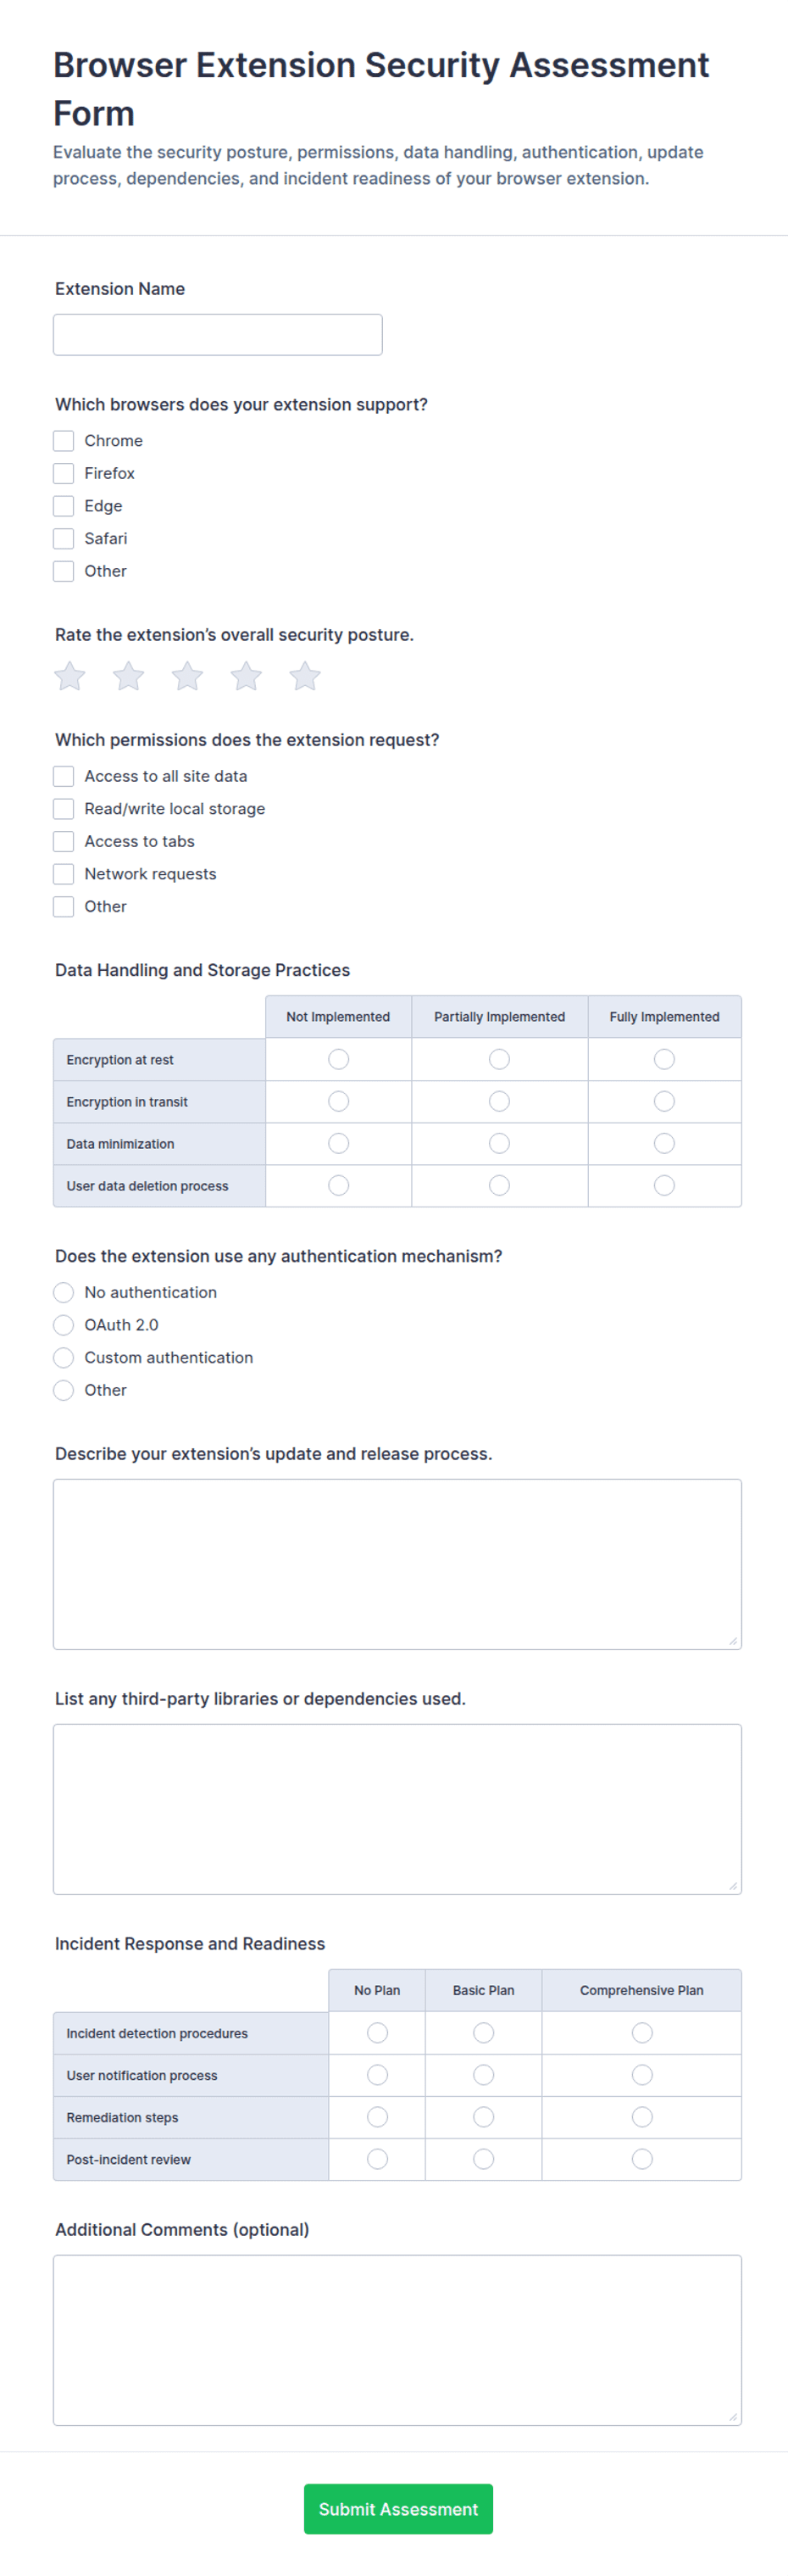Select OAuth 2.0 authentication option

tap(64, 1326)
